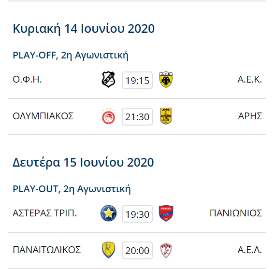Click the Panaitolikos yellow-blue crest
Screen dimensions: 275x269
pos(108,250)
